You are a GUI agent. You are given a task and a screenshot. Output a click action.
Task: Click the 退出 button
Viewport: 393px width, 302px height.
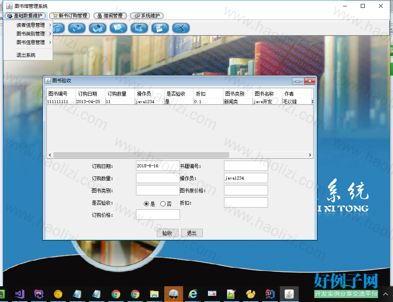[192, 233]
